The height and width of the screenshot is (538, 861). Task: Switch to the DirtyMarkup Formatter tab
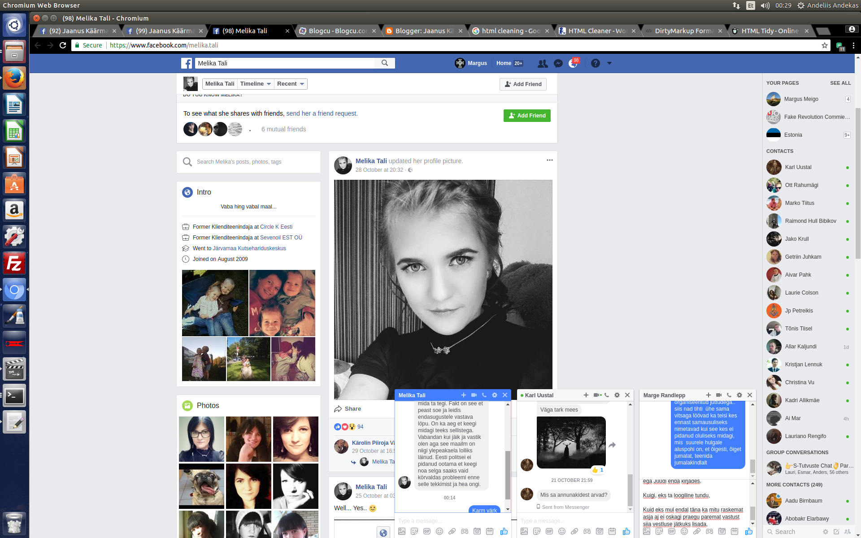click(x=683, y=31)
